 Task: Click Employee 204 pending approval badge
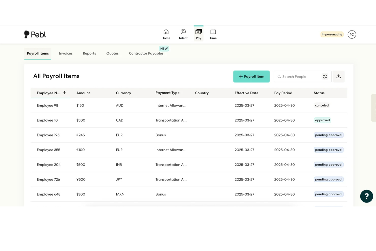(328, 165)
